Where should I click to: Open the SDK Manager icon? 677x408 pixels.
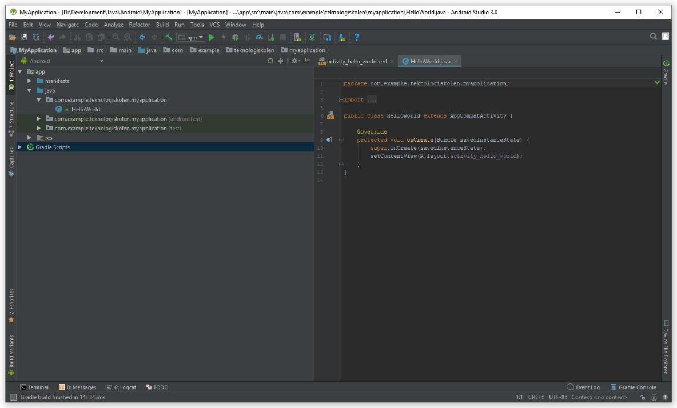tap(342, 38)
